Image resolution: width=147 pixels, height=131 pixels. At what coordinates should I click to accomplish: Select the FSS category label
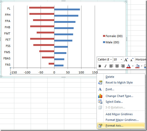pos(8,46)
